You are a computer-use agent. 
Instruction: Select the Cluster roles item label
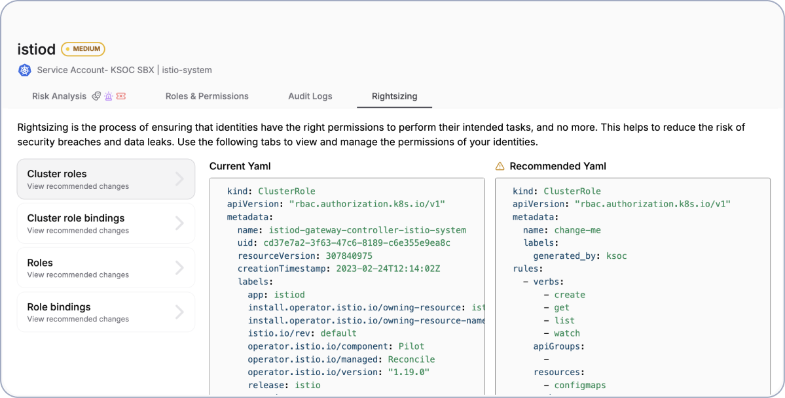(57, 174)
